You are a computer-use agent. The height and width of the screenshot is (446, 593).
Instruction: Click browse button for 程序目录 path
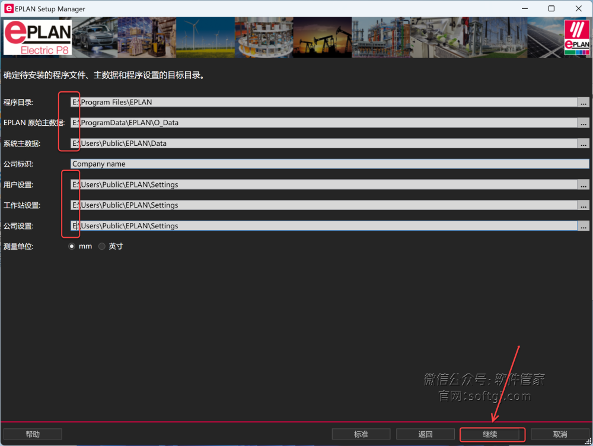[584, 102]
